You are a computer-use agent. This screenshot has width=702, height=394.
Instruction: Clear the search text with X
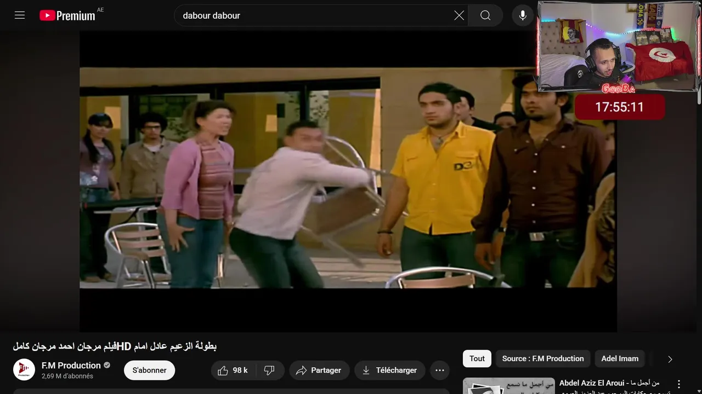click(459, 15)
